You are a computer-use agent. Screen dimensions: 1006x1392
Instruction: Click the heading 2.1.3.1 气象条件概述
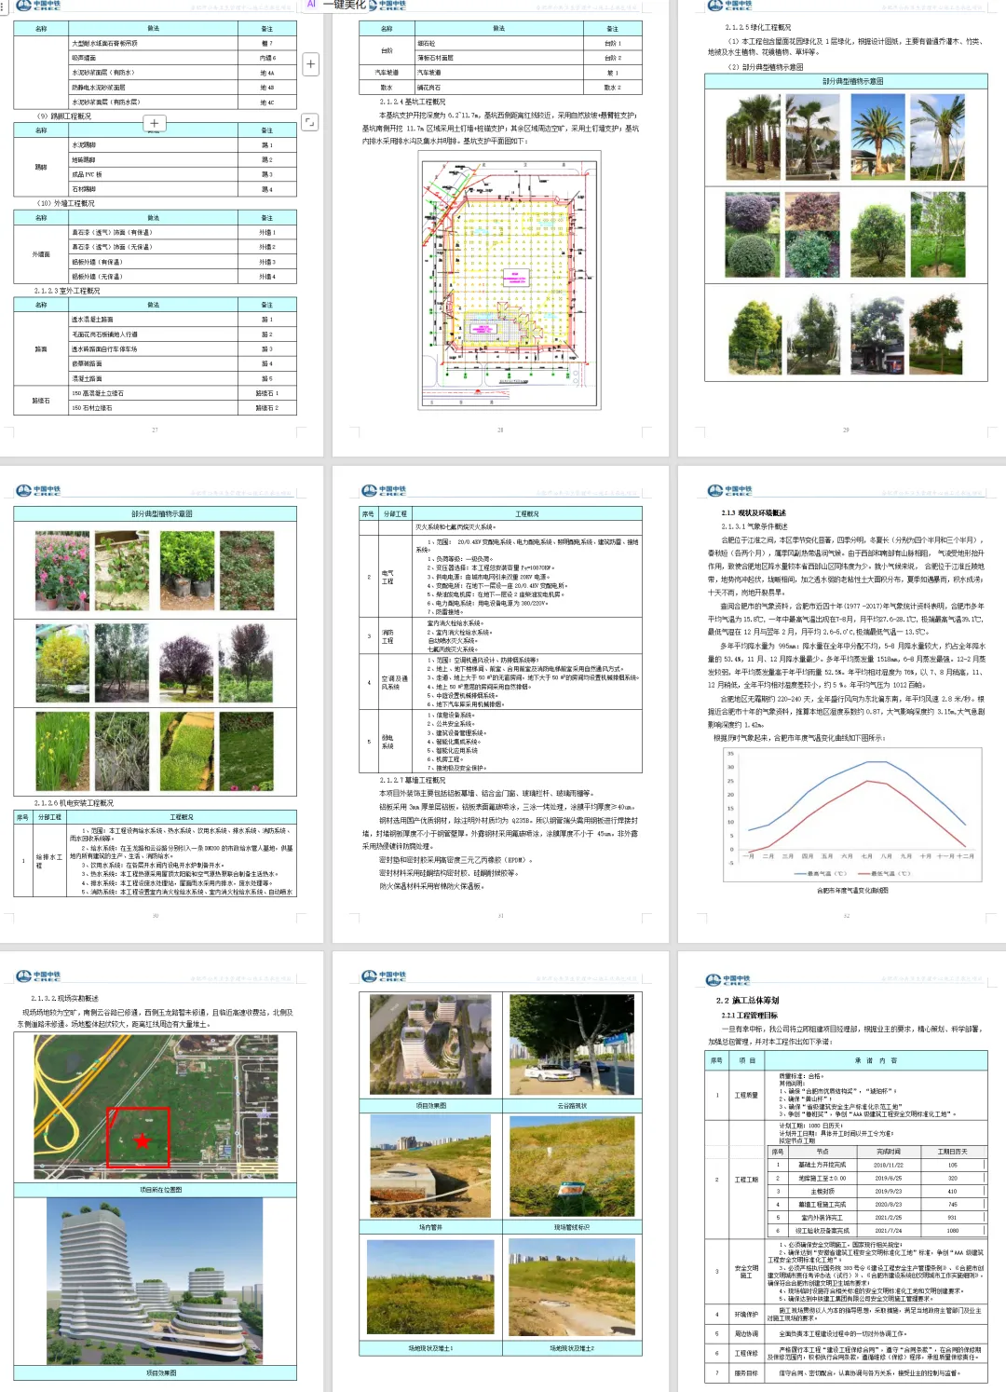755,526
